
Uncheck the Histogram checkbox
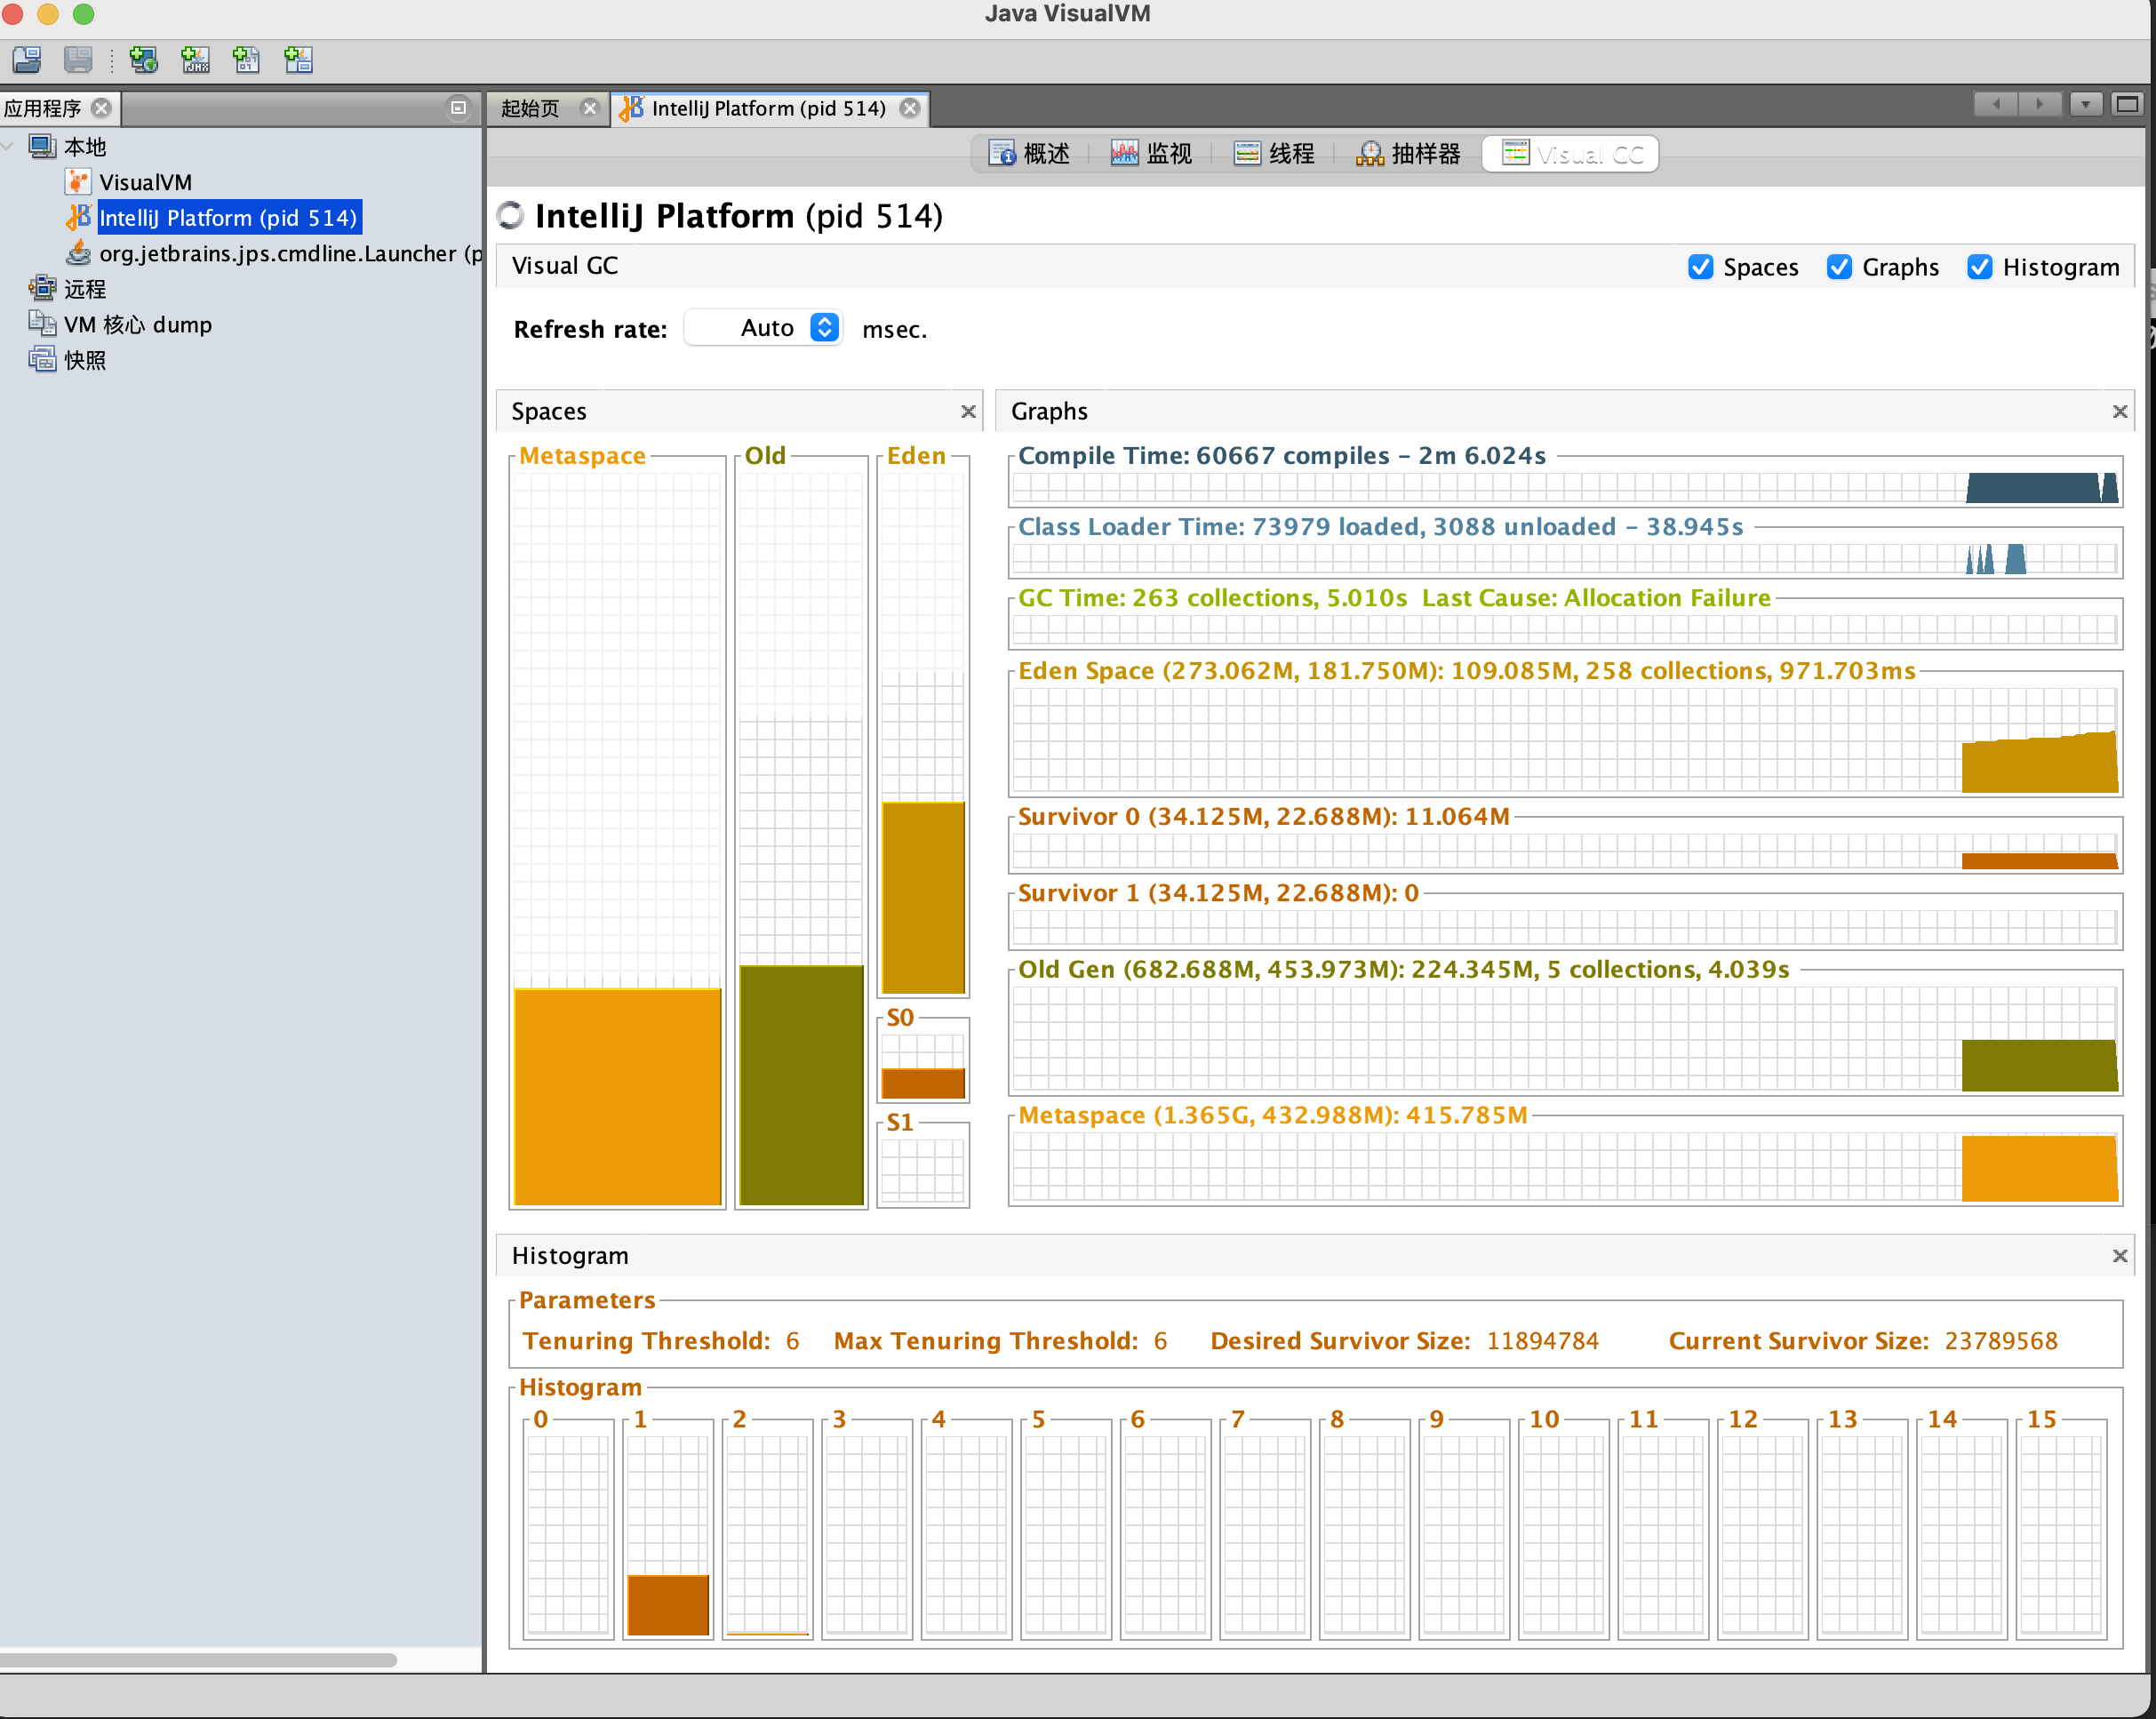click(x=1979, y=267)
